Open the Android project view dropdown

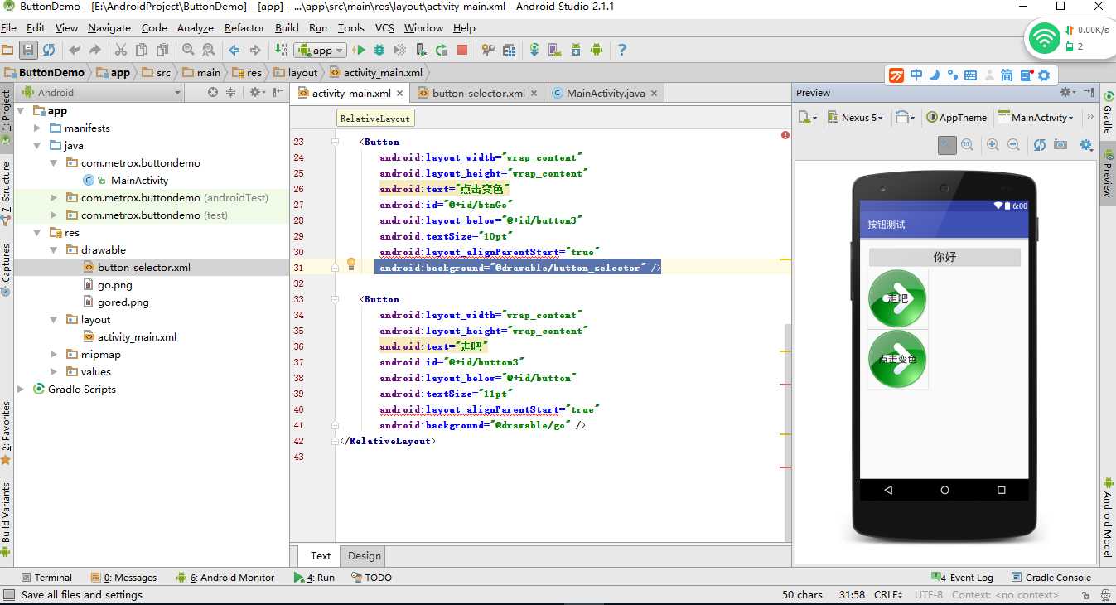point(101,93)
